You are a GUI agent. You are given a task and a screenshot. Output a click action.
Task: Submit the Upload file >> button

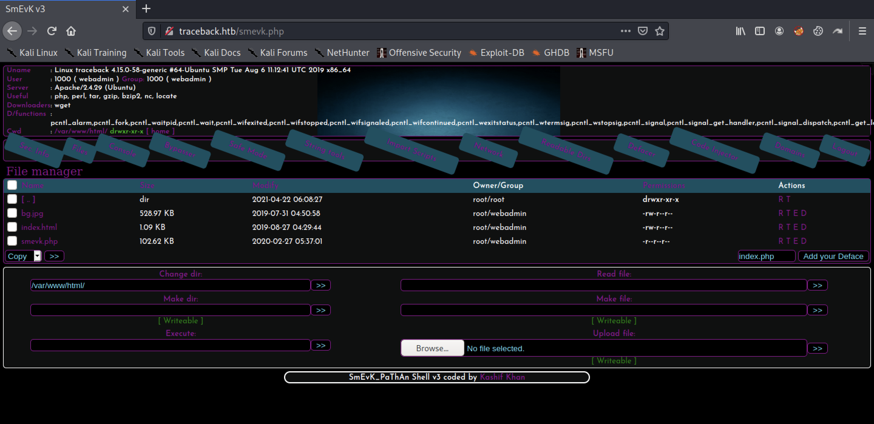817,348
